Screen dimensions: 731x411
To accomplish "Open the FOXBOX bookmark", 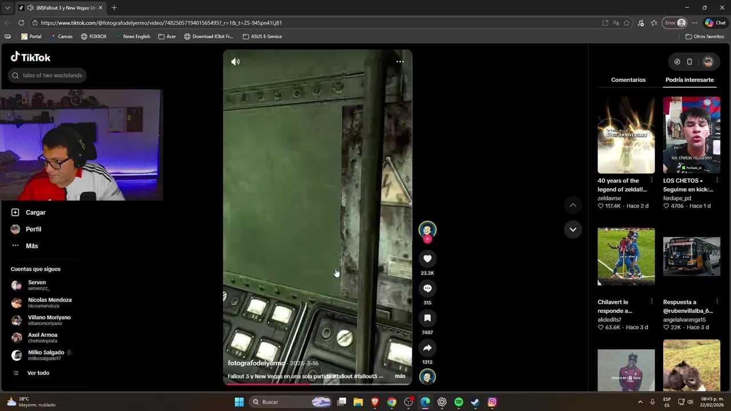I will tap(94, 37).
